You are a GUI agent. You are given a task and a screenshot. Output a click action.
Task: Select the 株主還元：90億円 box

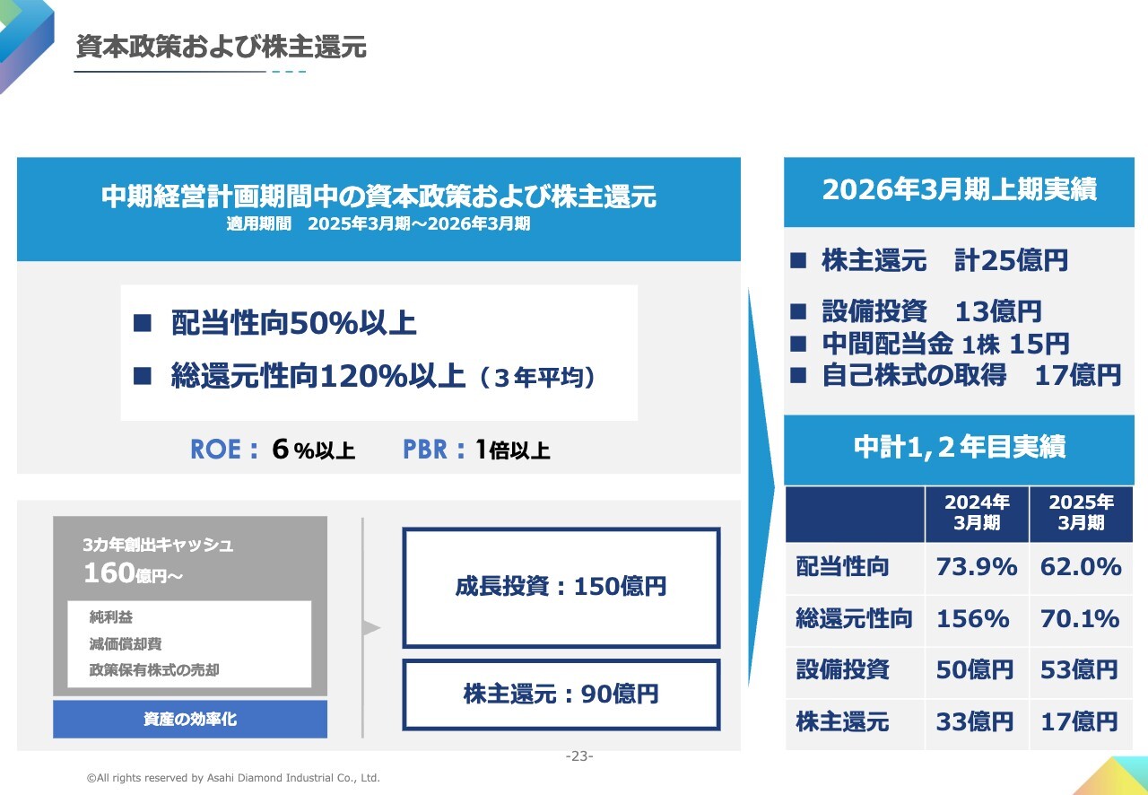click(x=561, y=695)
